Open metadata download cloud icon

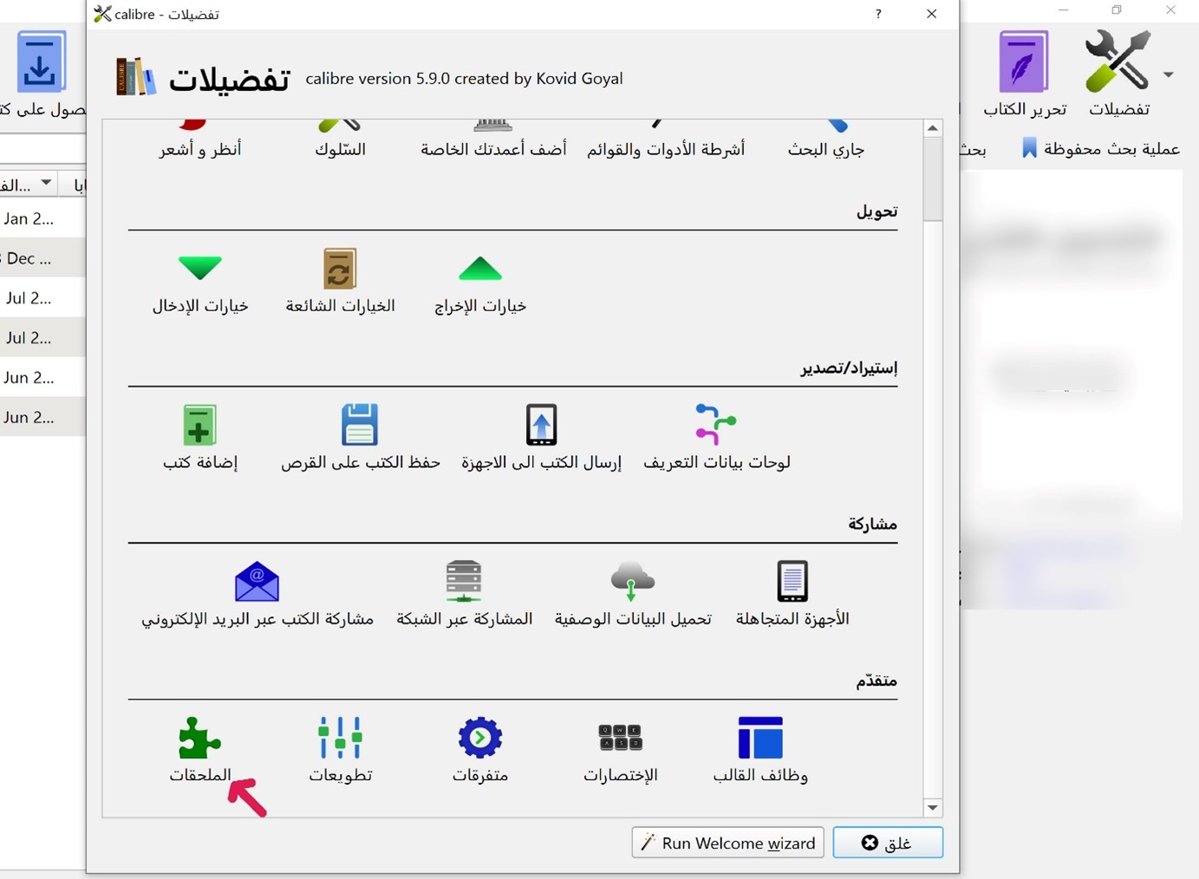633,582
